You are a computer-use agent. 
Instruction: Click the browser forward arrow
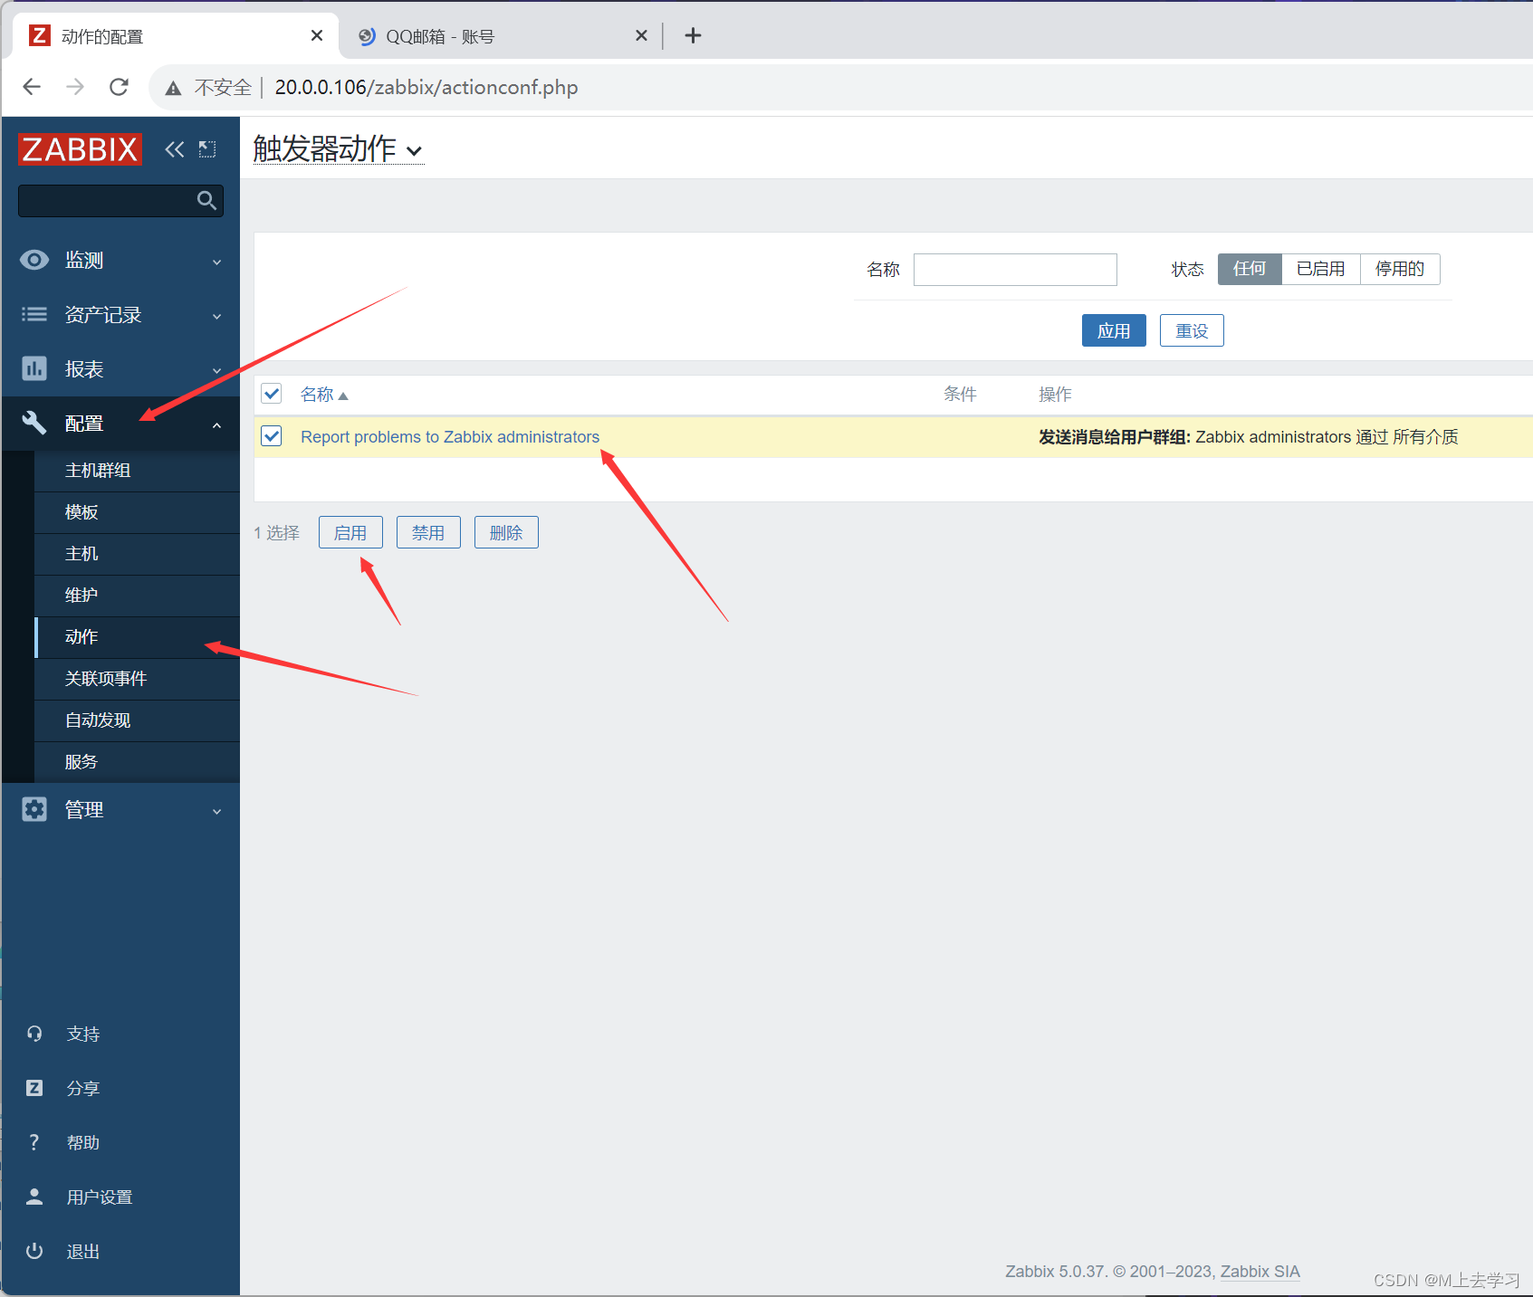coord(75,87)
